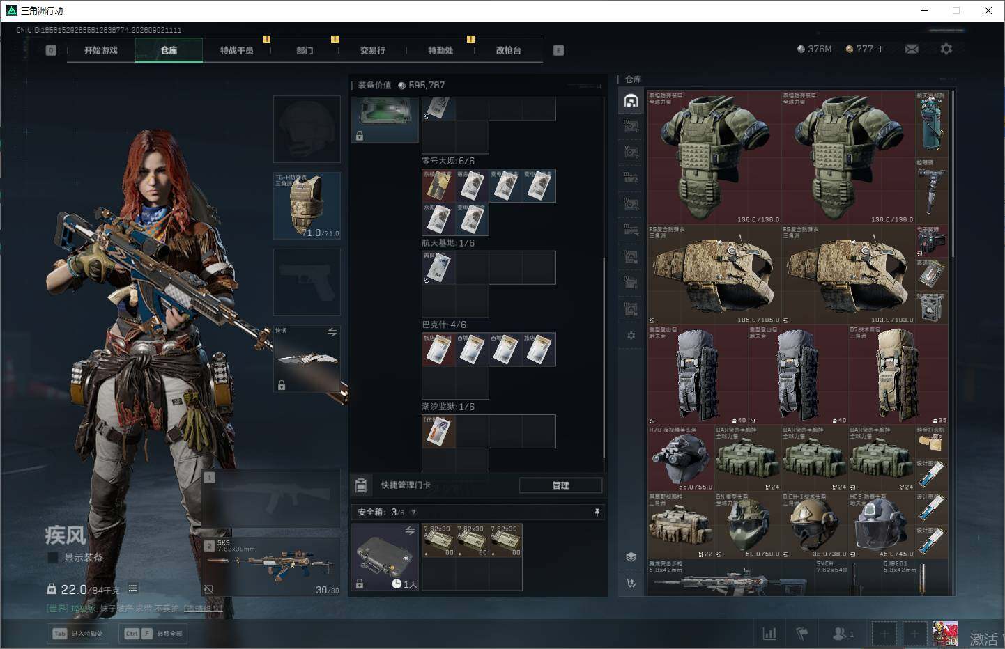The height and width of the screenshot is (649, 1005).
Task: Click the Tab 进入特勤处 button
Action: (78, 634)
